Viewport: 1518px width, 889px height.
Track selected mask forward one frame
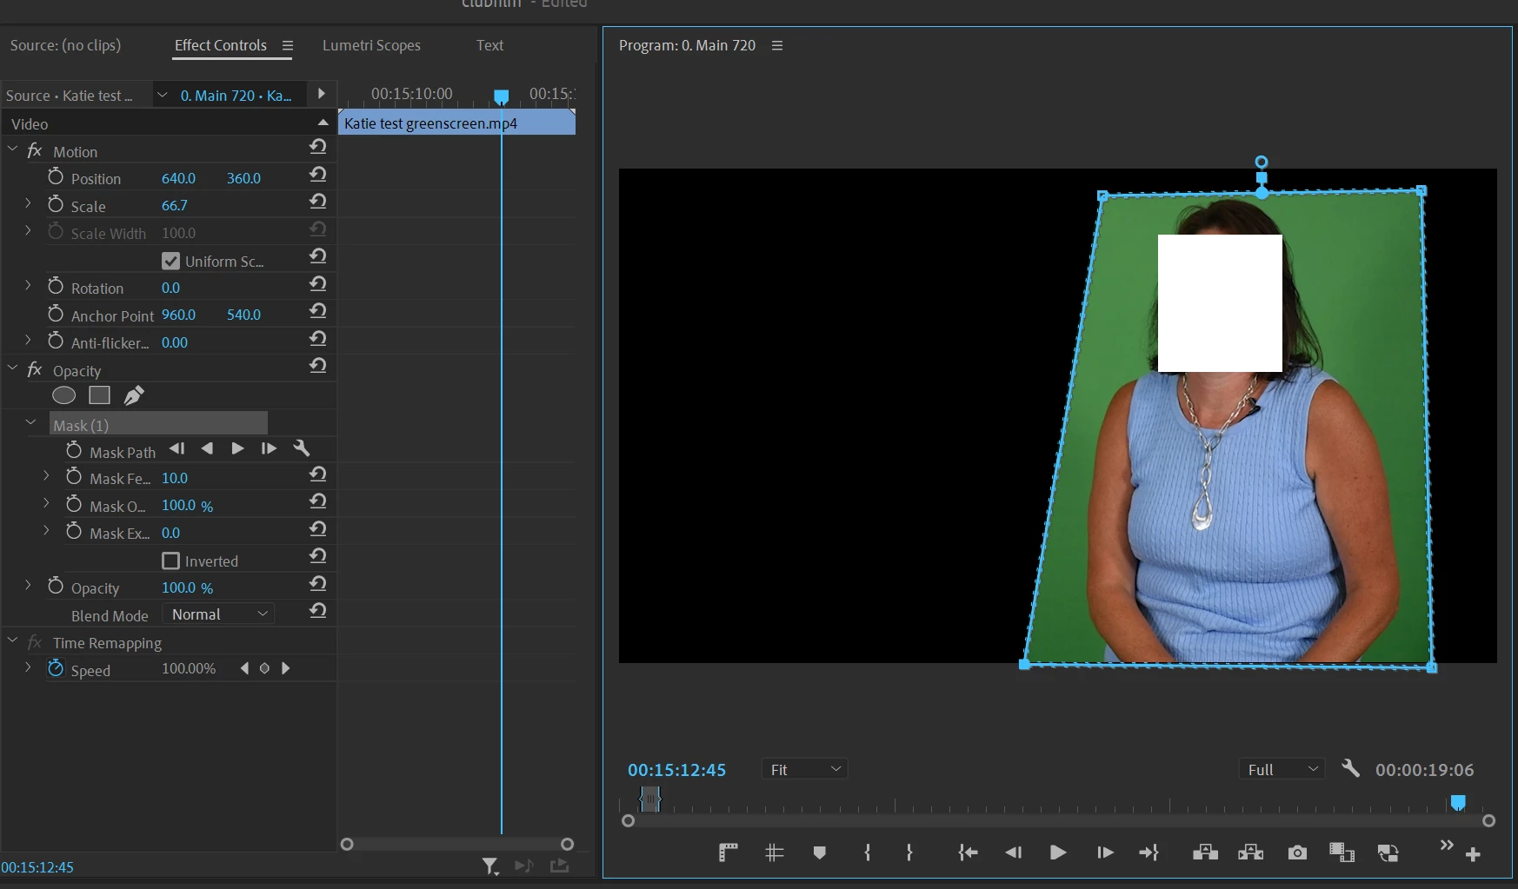(269, 448)
